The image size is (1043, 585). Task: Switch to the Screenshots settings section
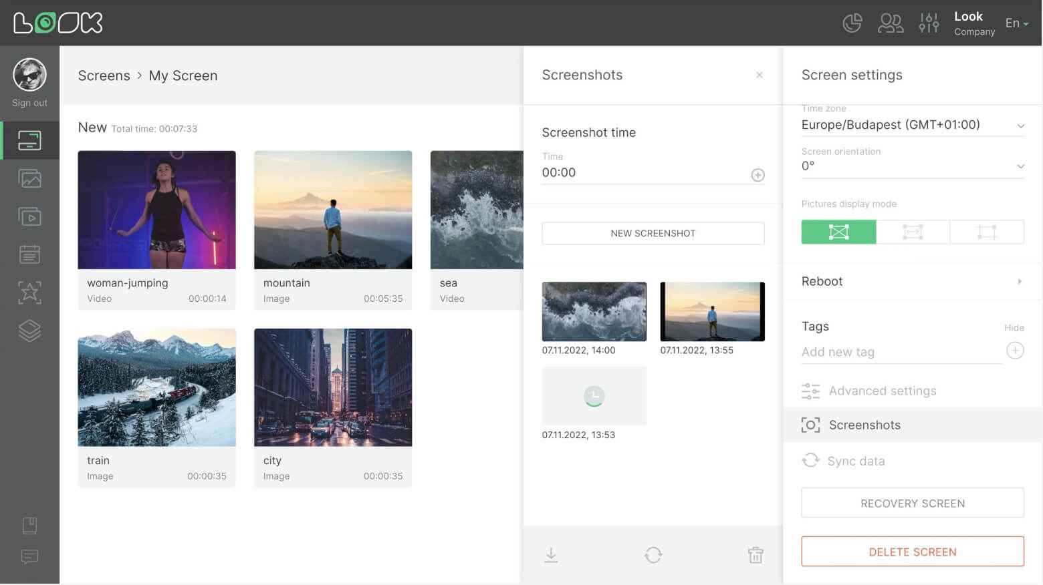(864, 425)
